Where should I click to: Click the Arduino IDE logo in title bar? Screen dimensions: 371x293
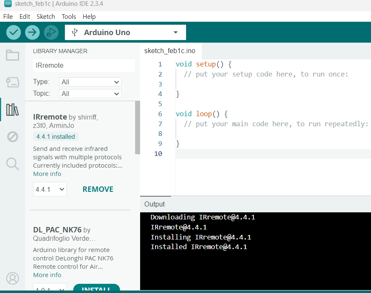[x=8, y=3]
